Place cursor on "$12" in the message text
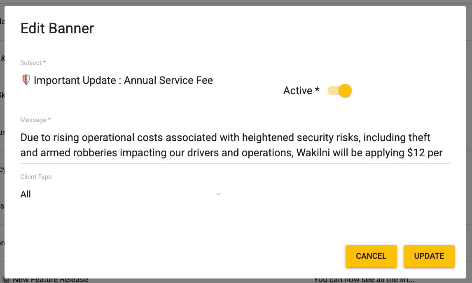Viewport: 472px width, 283px height. (416, 153)
